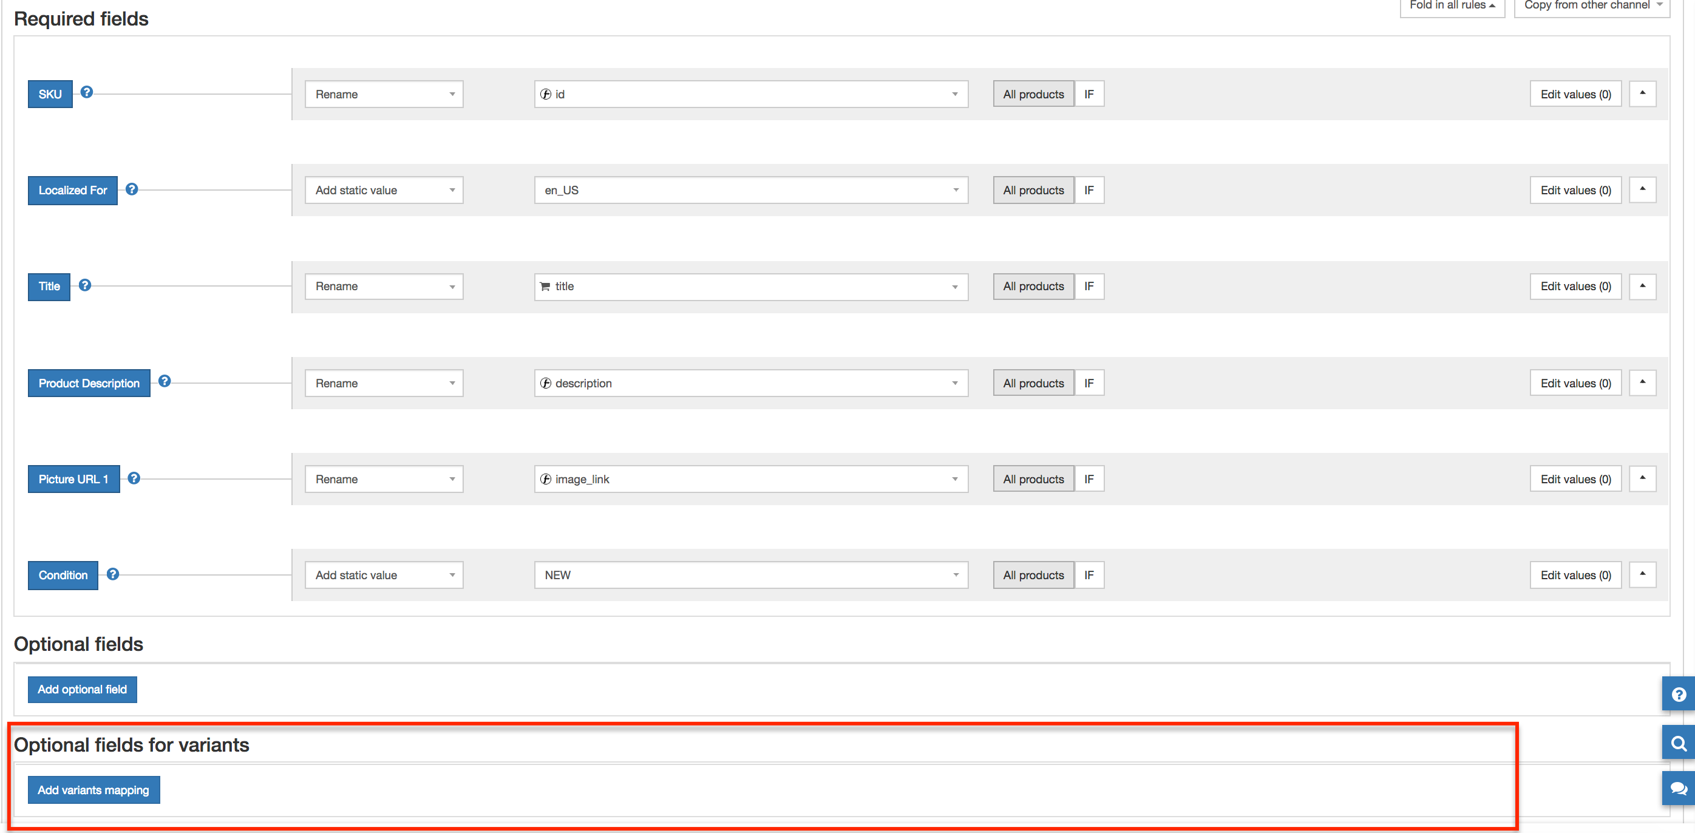Open the Add static value dropdown for Condition
The height and width of the screenshot is (833, 1695).
pos(384,575)
